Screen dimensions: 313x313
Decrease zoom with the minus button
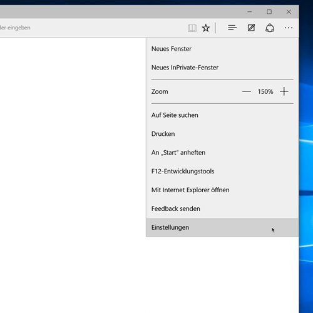pos(247,91)
